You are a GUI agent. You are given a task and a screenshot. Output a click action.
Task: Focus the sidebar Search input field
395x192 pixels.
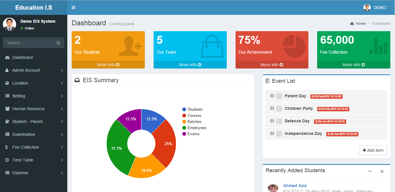(x=29, y=43)
